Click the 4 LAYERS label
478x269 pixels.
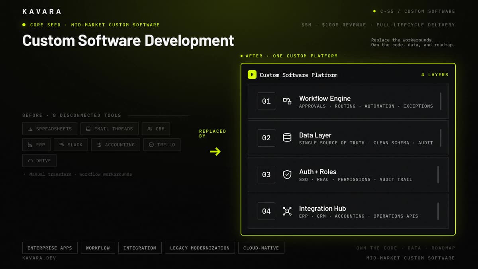coord(435,75)
